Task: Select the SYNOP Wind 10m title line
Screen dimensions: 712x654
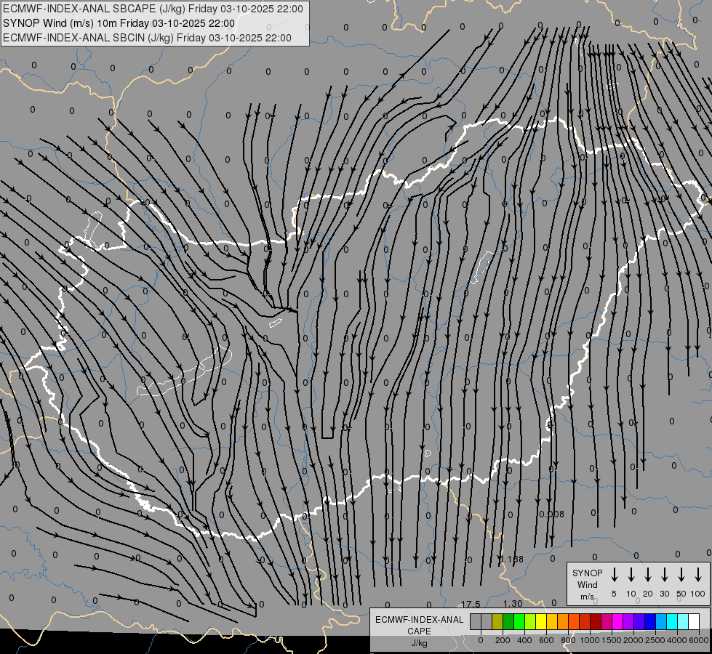Action: (119, 23)
